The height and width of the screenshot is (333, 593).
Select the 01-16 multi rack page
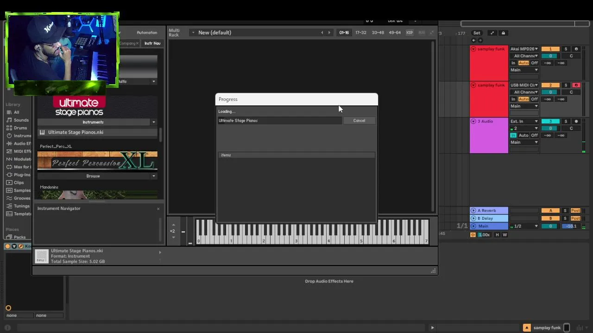click(344, 33)
